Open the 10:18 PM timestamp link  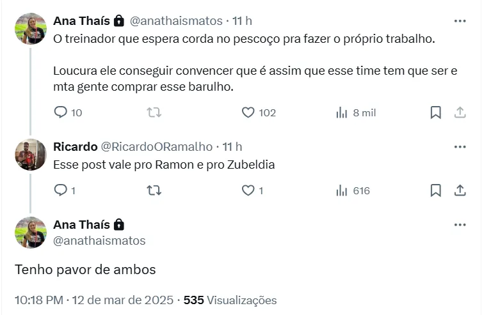tap(38, 300)
